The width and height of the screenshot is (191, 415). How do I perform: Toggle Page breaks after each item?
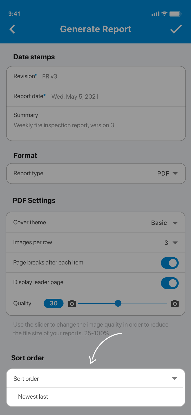[170, 263]
